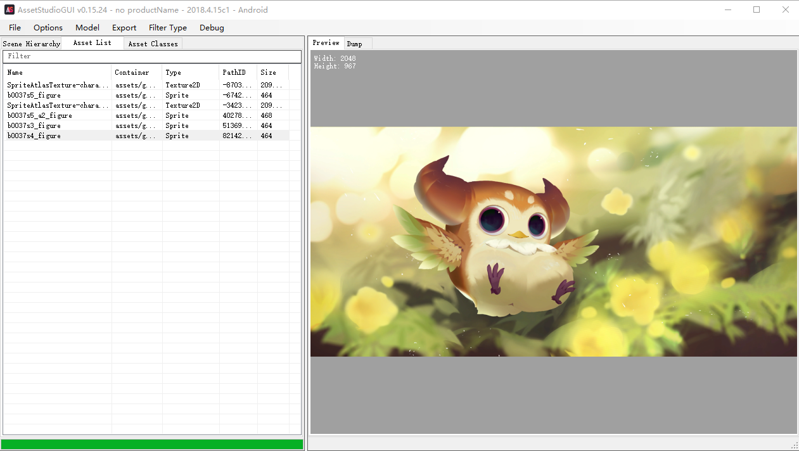This screenshot has width=799, height=451.
Task: Select the Dump tab
Action: click(x=355, y=44)
